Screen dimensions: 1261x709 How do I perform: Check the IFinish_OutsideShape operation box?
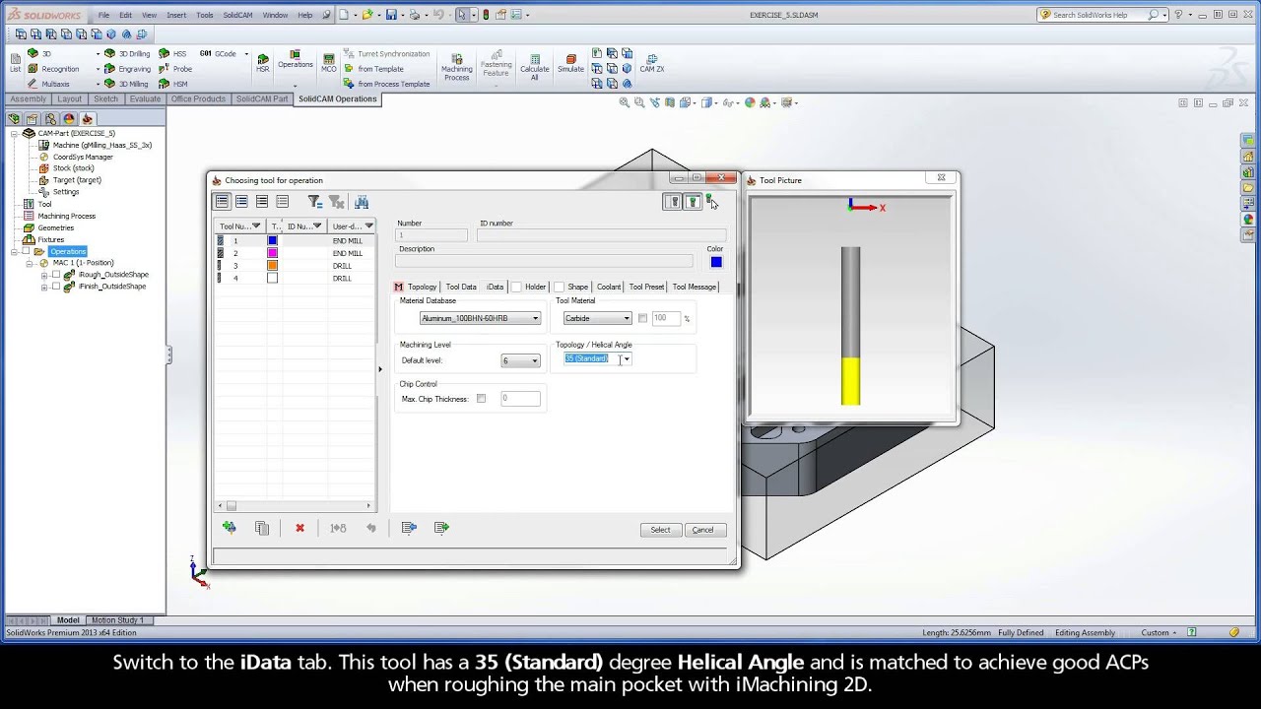tap(56, 287)
